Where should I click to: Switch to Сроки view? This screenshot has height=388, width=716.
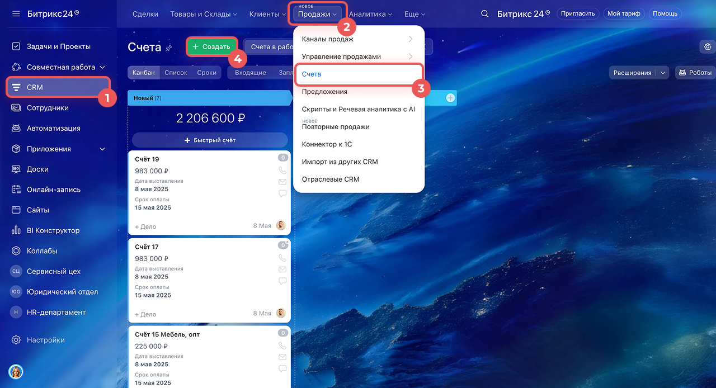[x=207, y=73]
